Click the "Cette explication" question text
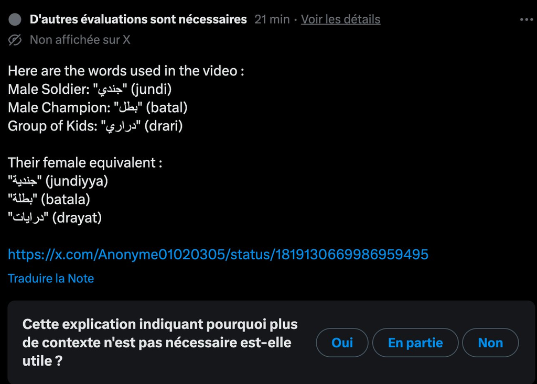Viewport: 537px width, 384px height. (x=160, y=343)
